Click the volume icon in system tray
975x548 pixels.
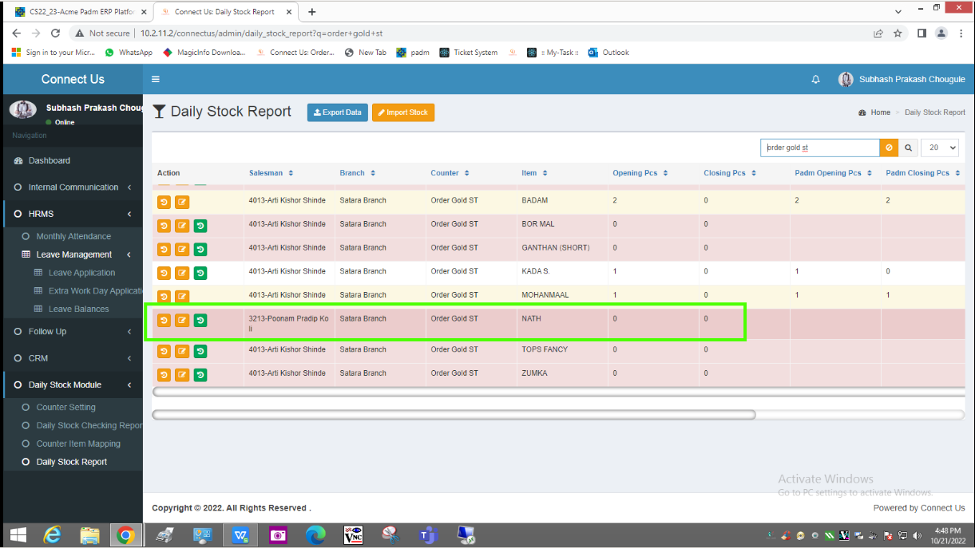916,536
